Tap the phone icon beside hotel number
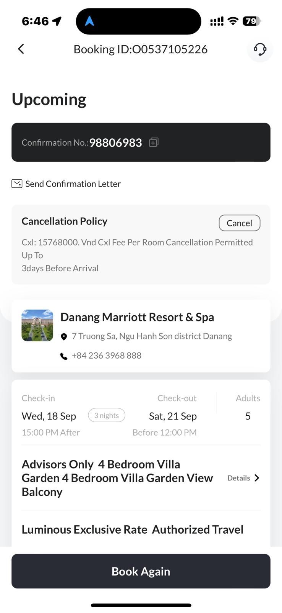 coord(64,356)
